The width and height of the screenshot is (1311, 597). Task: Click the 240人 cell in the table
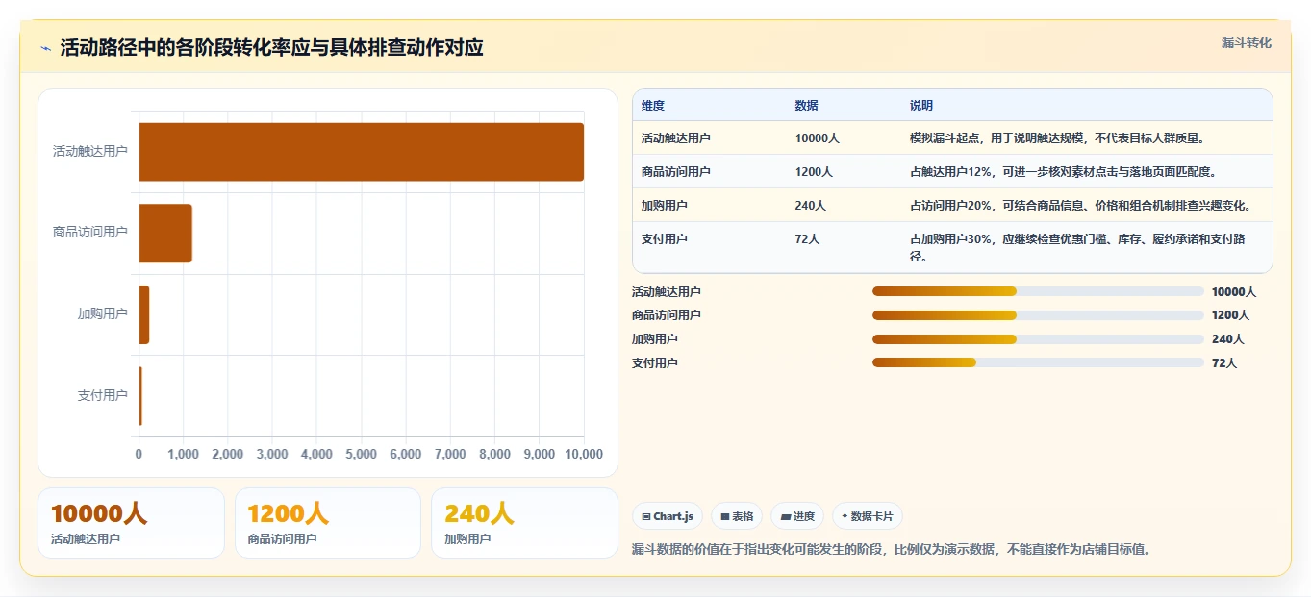(x=811, y=206)
